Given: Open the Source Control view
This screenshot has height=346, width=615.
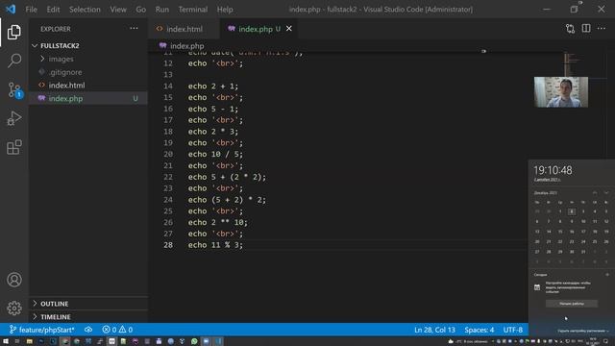Looking at the screenshot, I should (x=14, y=89).
